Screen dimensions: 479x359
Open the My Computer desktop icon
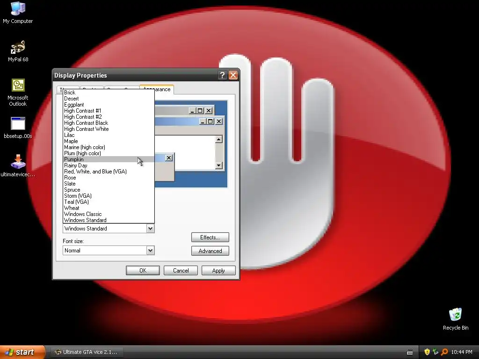pos(18,12)
